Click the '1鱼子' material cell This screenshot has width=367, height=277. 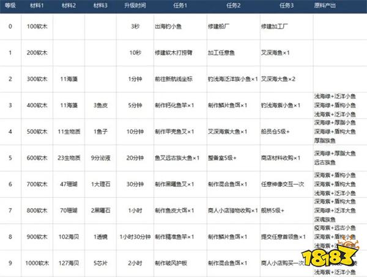point(100,132)
